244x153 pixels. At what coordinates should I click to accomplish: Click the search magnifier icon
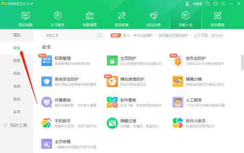(100, 35)
